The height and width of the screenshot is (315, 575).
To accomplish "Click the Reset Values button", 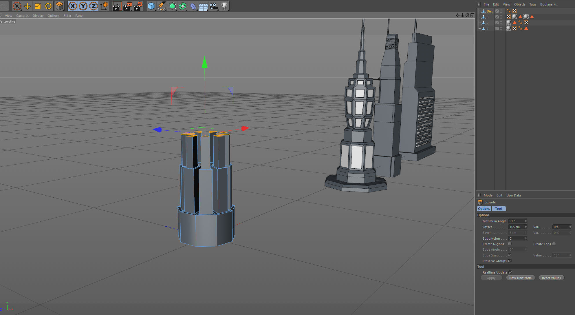I will coord(551,278).
